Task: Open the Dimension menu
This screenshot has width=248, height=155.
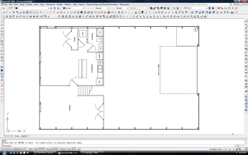Action: pos(50,4)
